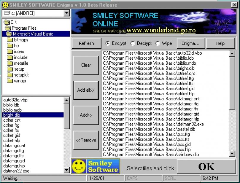Select datamgr.gid in the left file list
This screenshot has width=240, height=183.
tap(33, 161)
